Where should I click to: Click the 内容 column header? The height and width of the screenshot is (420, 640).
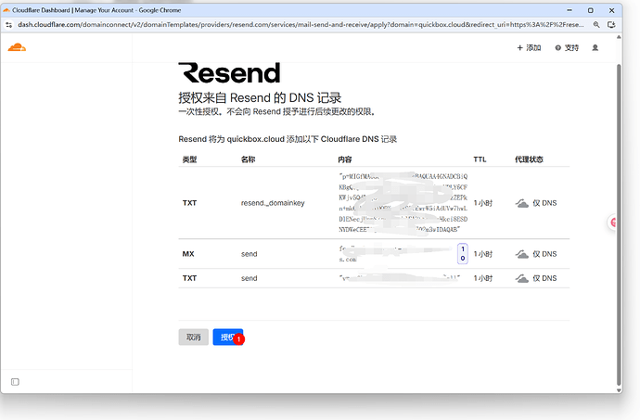345,159
